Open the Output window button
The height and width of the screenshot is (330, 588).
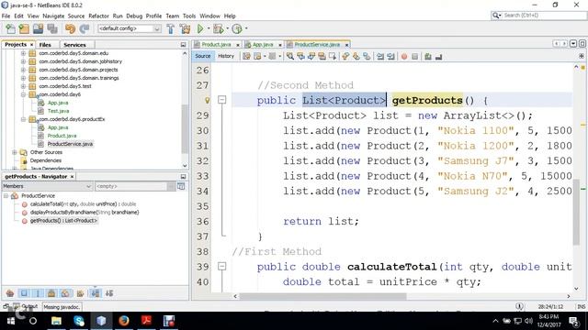(26, 306)
